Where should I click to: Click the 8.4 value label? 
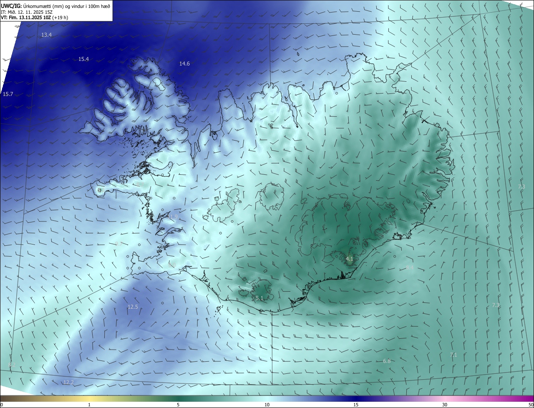pyautogui.click(x=410, y=268)
